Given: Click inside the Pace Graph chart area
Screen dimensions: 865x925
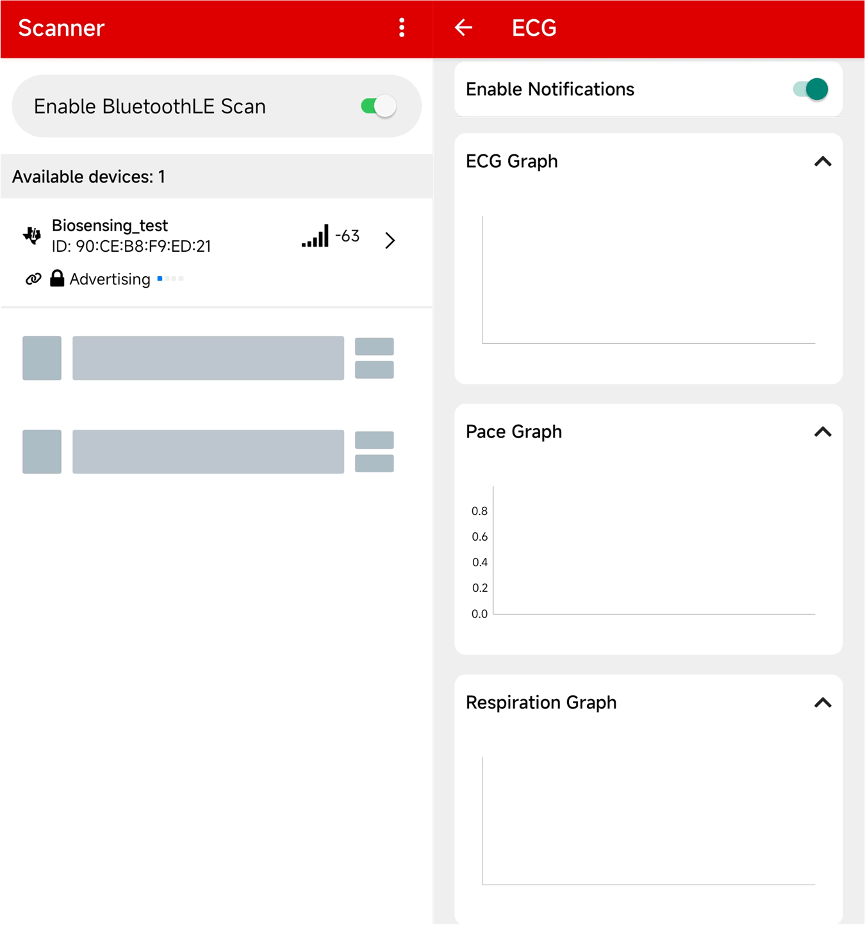Looking at the screenshot, I should (x=654, y=551).
